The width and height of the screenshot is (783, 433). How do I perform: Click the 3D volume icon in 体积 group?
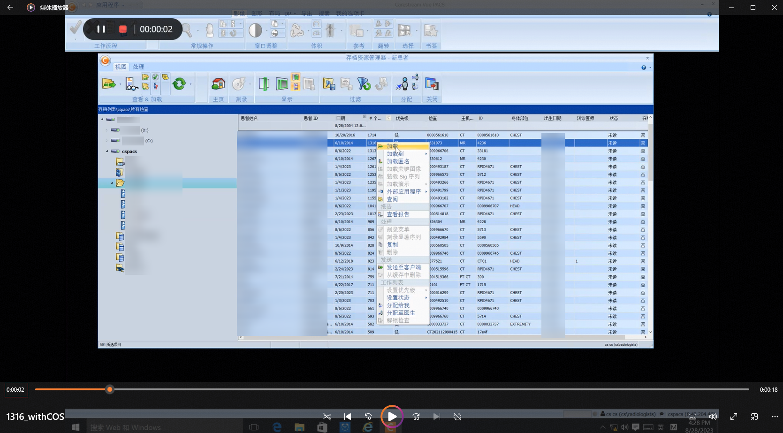[297, 30]
